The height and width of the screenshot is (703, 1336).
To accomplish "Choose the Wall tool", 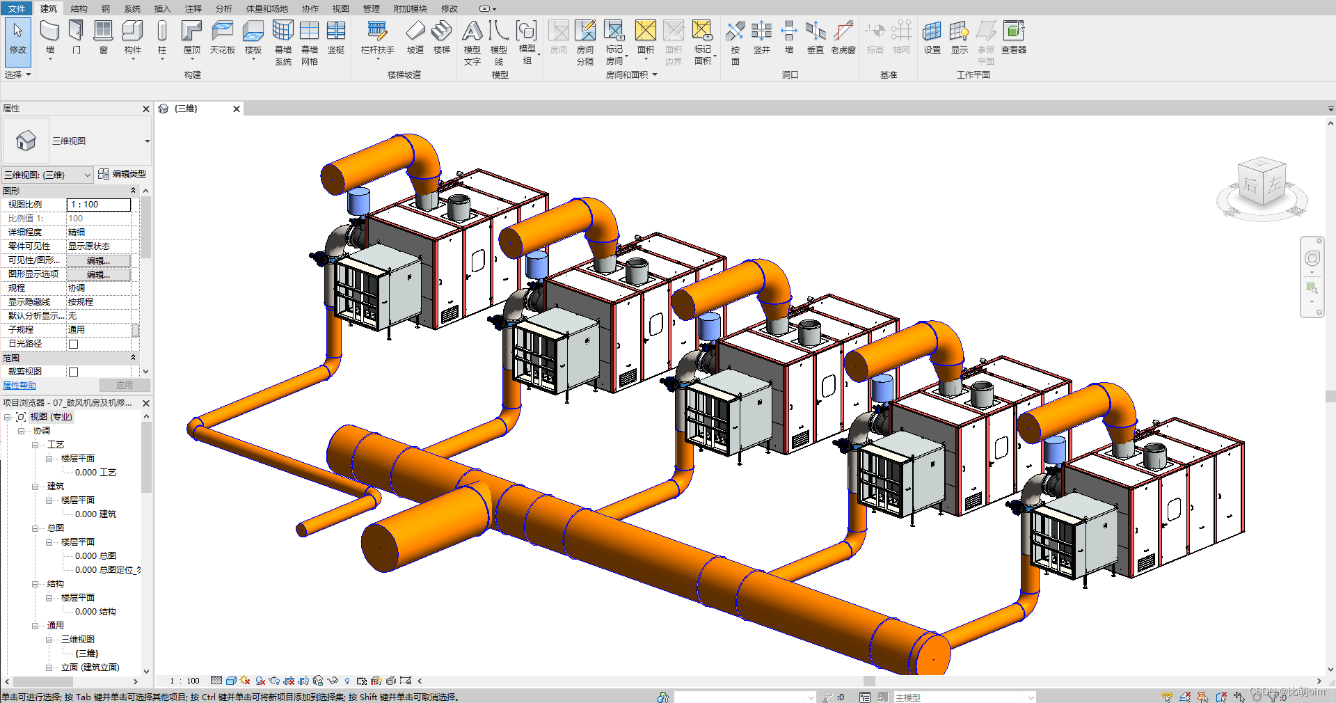I will pos(50,39).
